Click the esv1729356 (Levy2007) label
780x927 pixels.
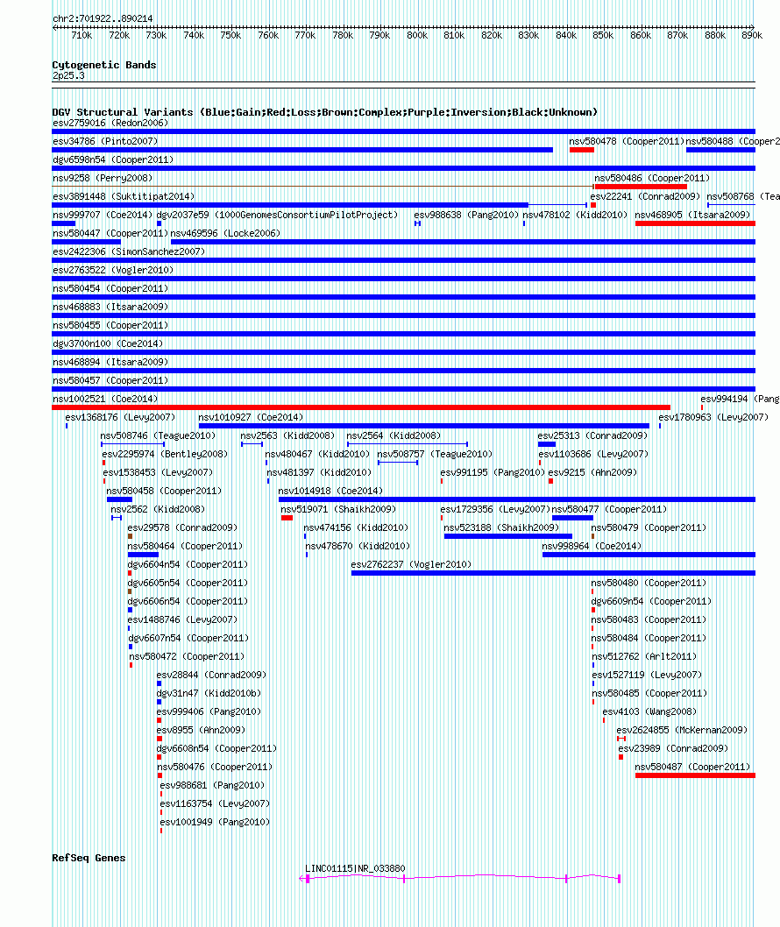pyautogui.click(x=494, y=508)
